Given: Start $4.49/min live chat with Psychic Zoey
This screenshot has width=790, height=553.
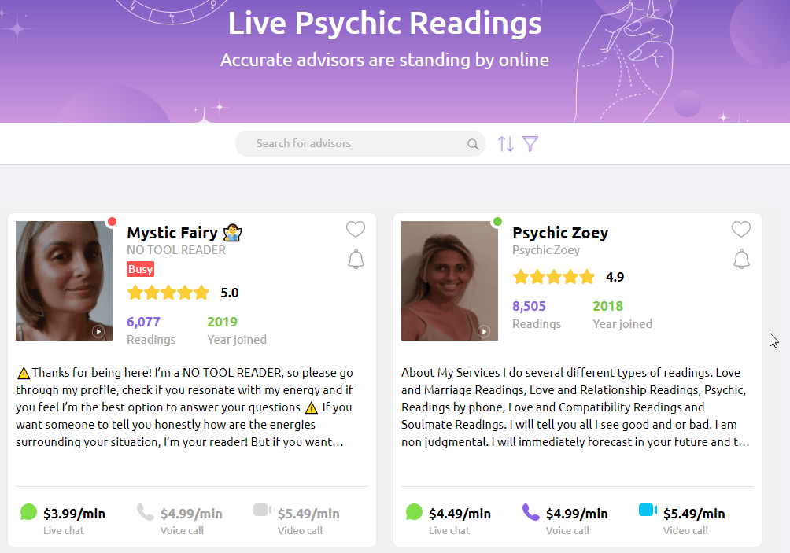Looking at the screenshot, I should pos(449,520).
